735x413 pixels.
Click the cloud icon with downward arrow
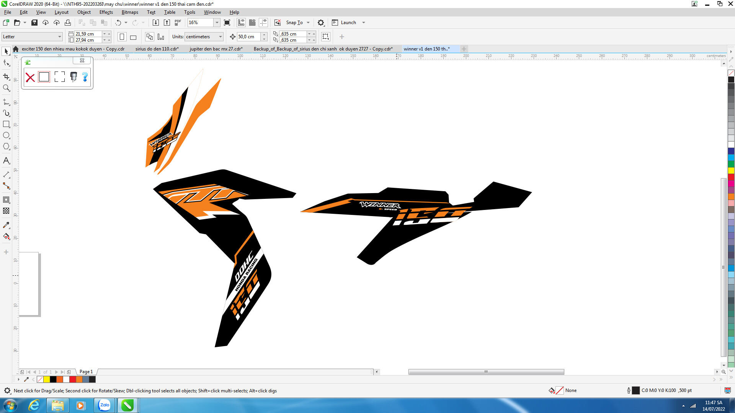click(x=46, y=23)
